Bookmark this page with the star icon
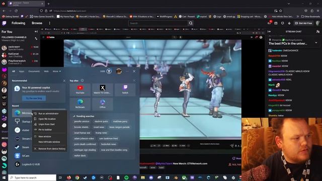Viewport: 322px width, 181px height. click(x=281, y=11)
